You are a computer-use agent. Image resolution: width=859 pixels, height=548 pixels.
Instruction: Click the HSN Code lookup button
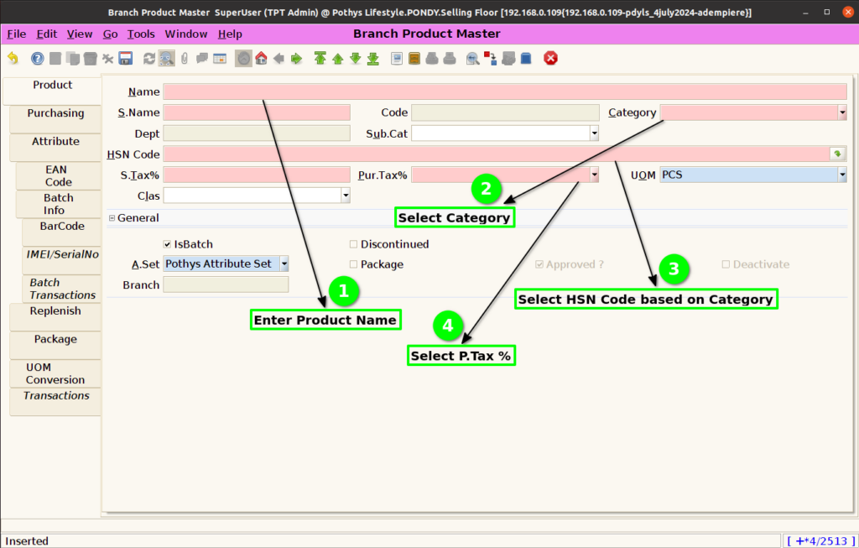837,154
